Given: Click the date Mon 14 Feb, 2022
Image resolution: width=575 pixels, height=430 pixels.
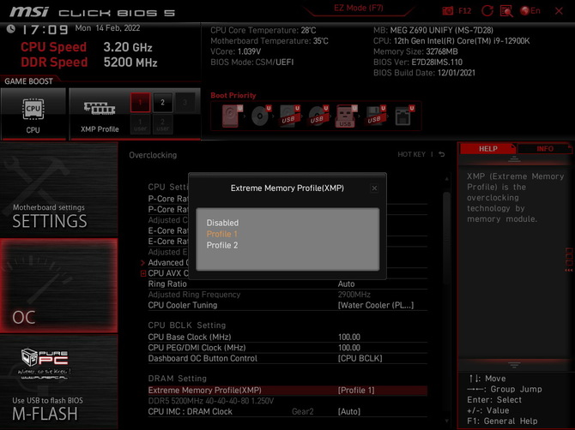Looking at the screenshot, I should [107, 28].
